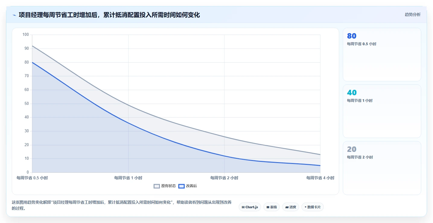Click blue line start point at 80
Screen dimensions: 433x223
pos(32,62)
